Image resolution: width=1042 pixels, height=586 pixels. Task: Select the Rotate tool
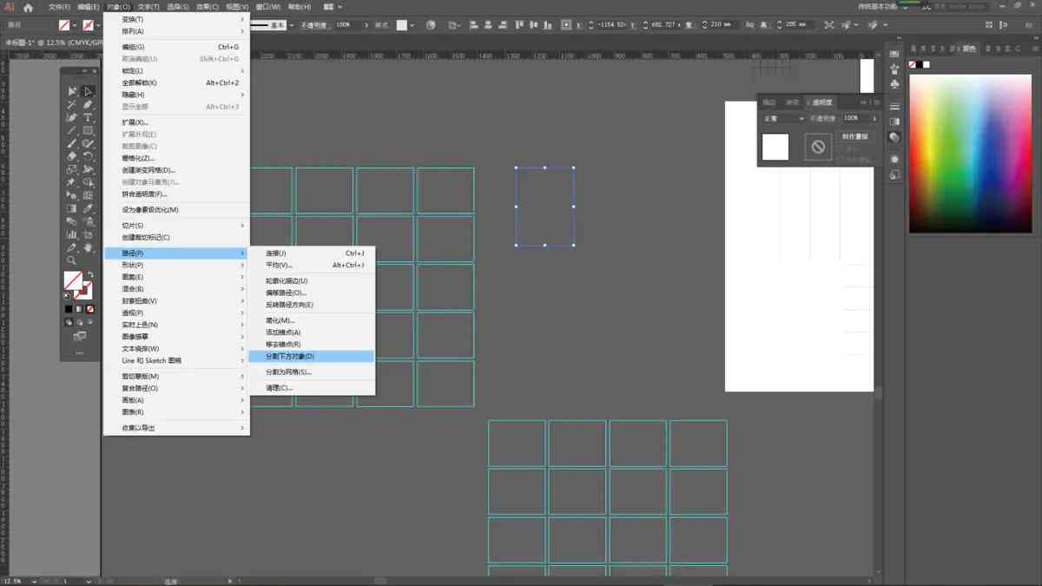(x=88, y=156)
